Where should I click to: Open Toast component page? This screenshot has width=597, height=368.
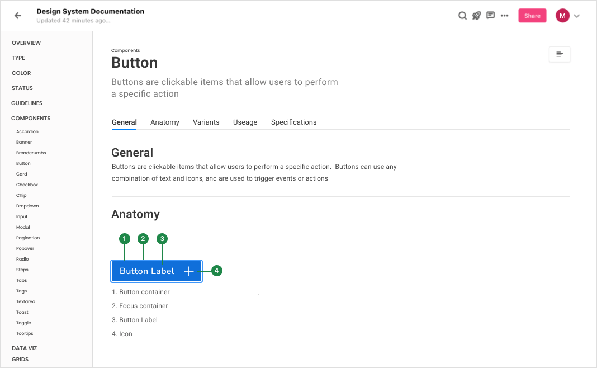(x=22, y=313)
